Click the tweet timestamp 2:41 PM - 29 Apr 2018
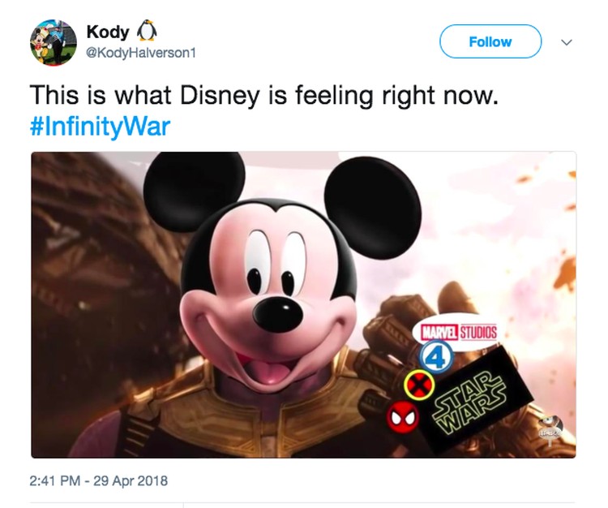 98,481
